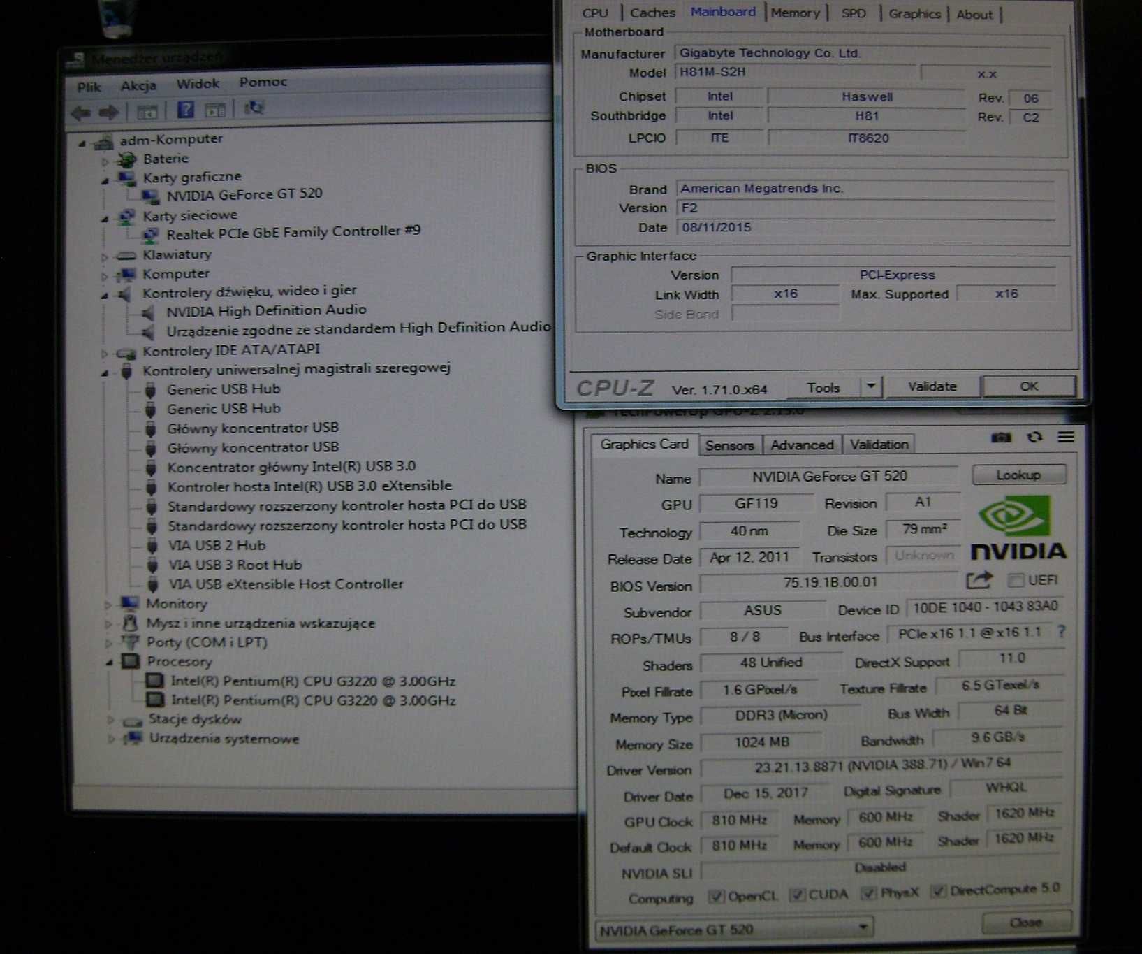Click the Baterie category icon

click(x=126, y=159)
